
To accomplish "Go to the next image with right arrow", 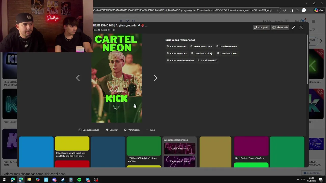I will (x=155, y=78).
